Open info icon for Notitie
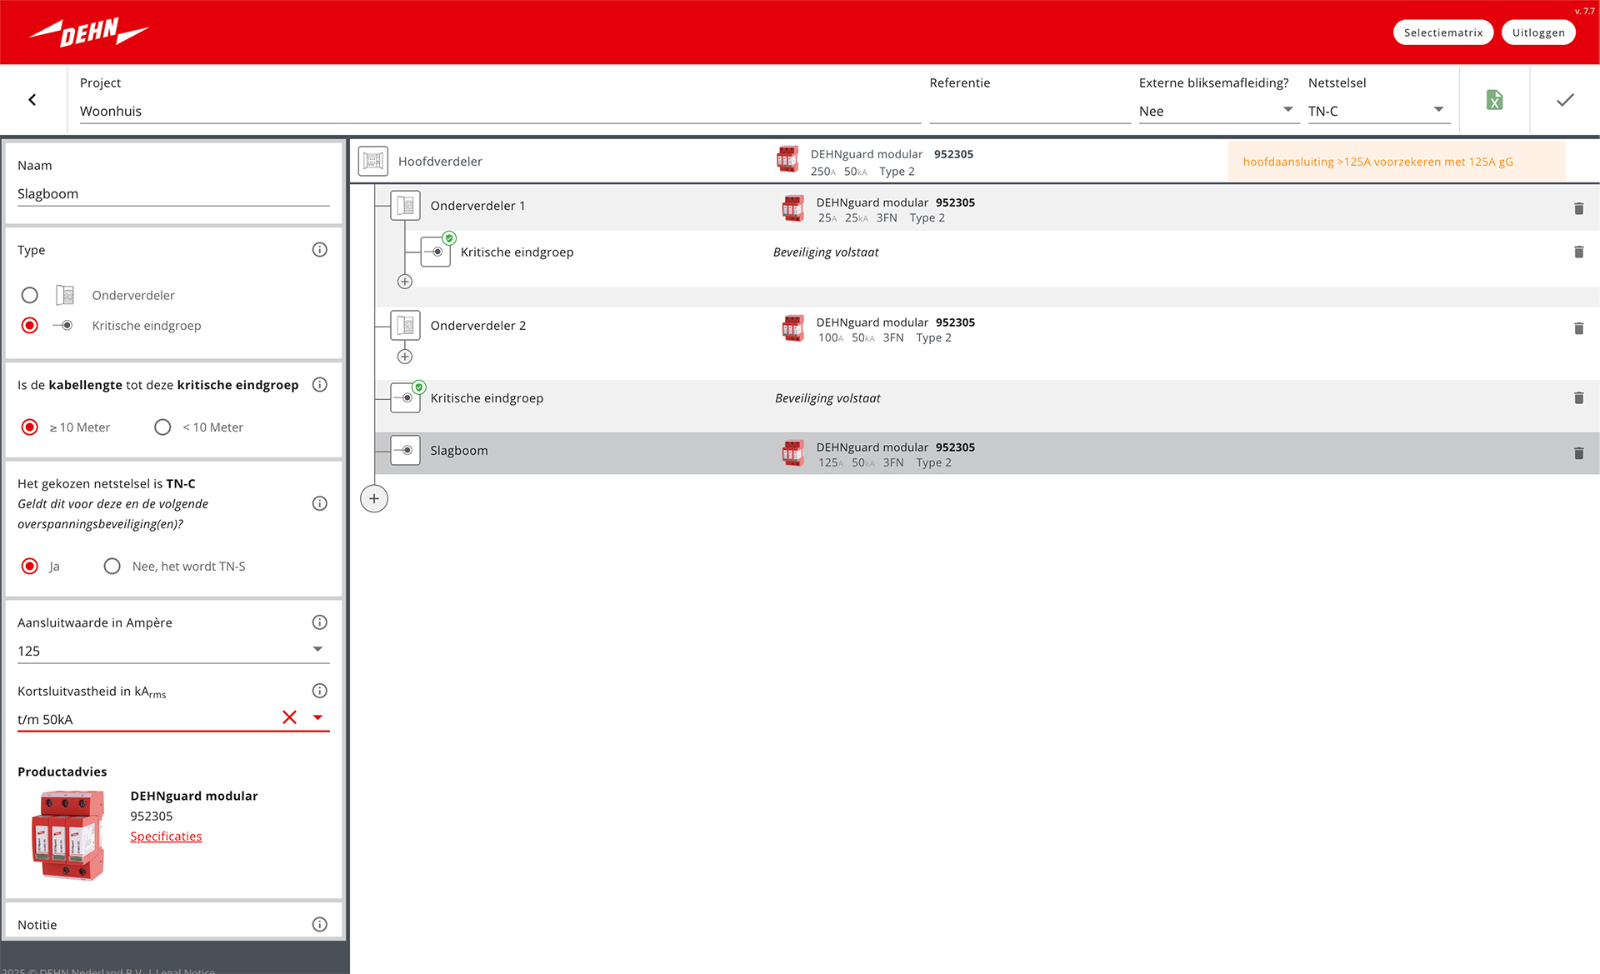The width and height of the screenshot is (1600, 974). (x=319, y=924)
